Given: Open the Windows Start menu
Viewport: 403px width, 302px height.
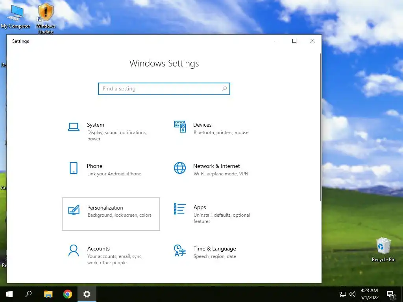Looking at the screenshot, I should click(9, 294).
